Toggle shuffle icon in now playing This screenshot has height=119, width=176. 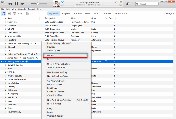(63, 2)
